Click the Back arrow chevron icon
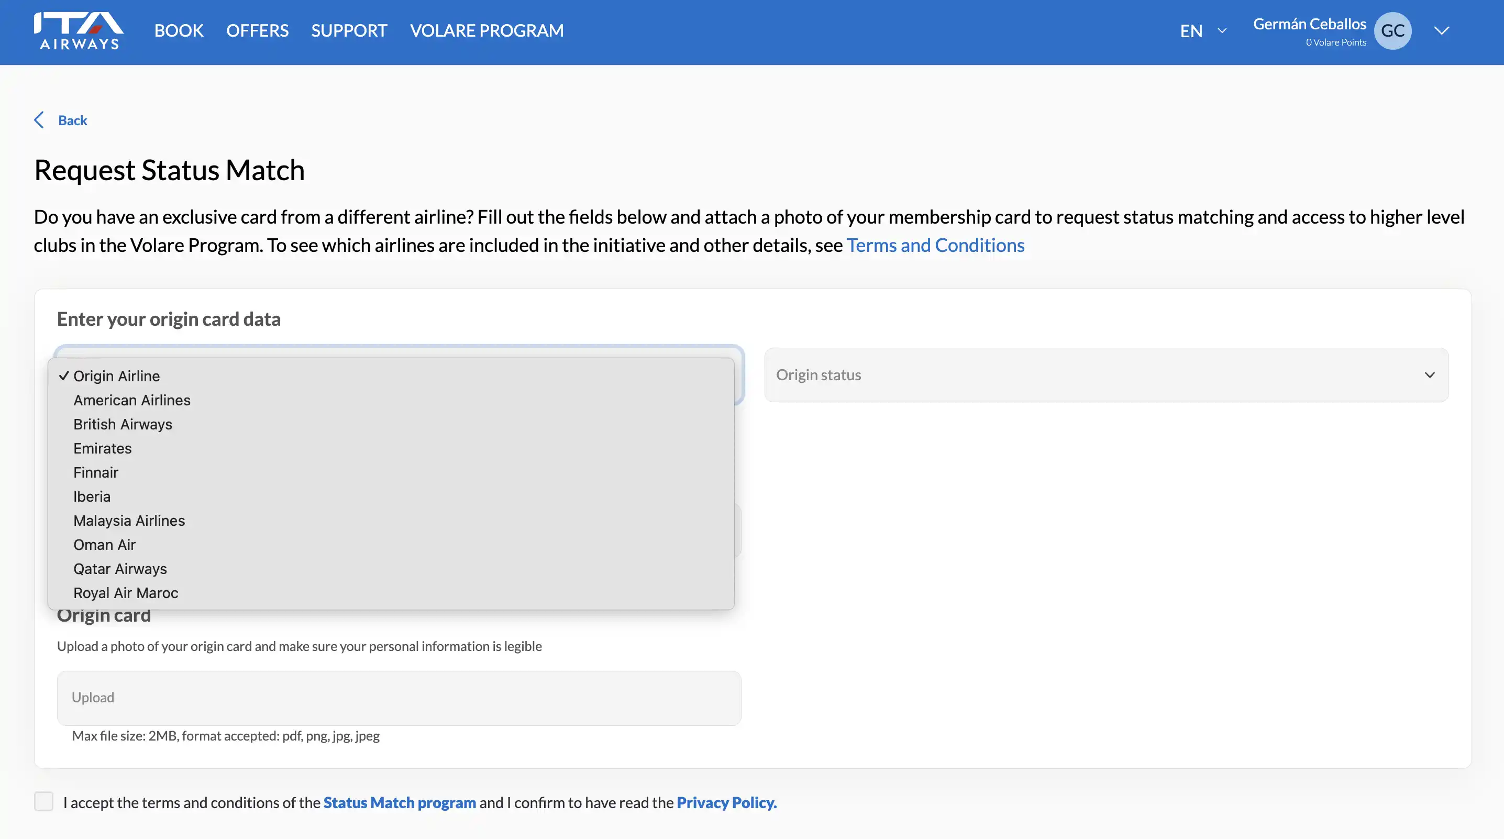 pyautogui.click(x=39, y=120)
